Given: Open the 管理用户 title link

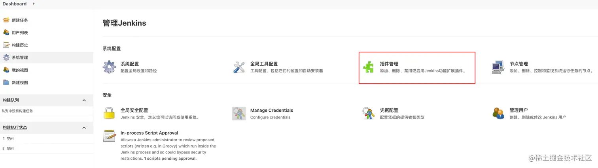Looking at the screenshot, I should click(519, 110).
